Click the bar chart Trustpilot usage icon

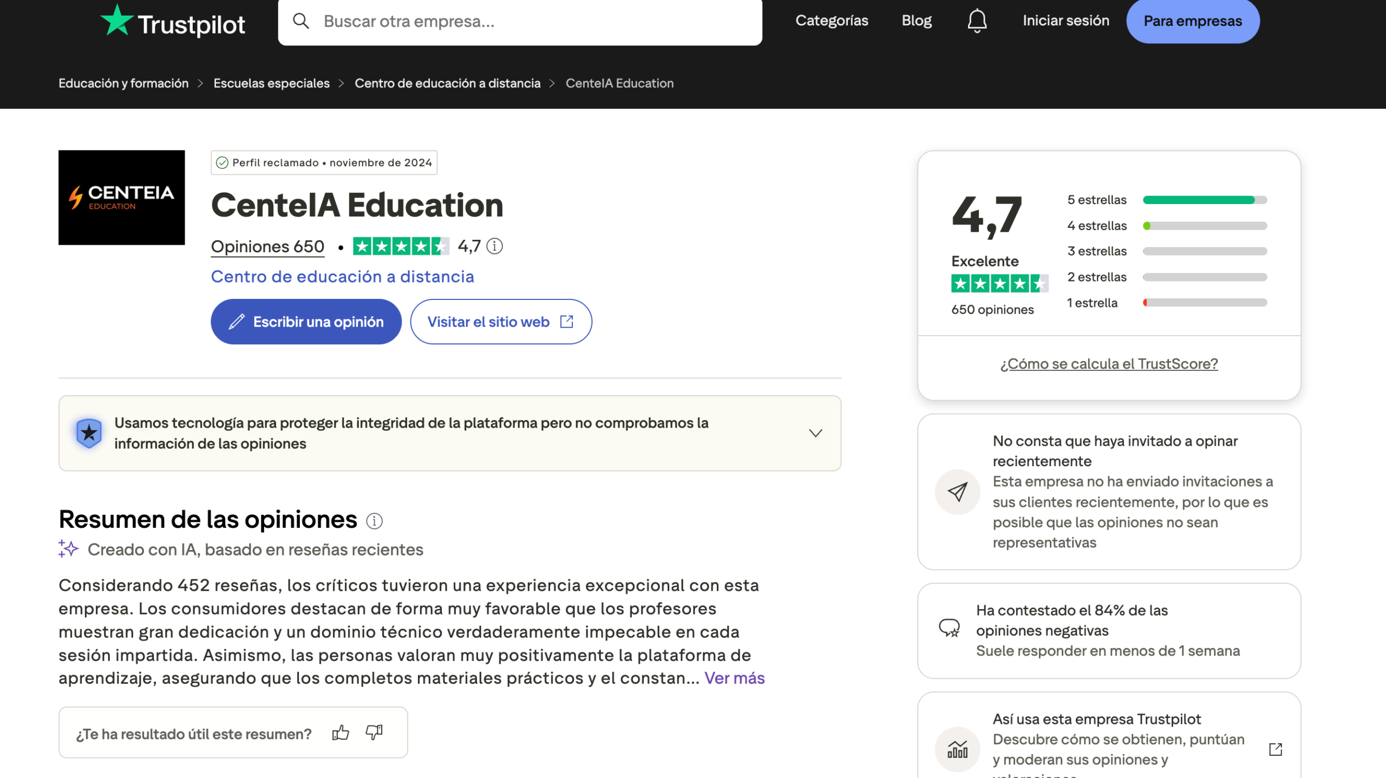pyautogui.click(x=957, y=749)
